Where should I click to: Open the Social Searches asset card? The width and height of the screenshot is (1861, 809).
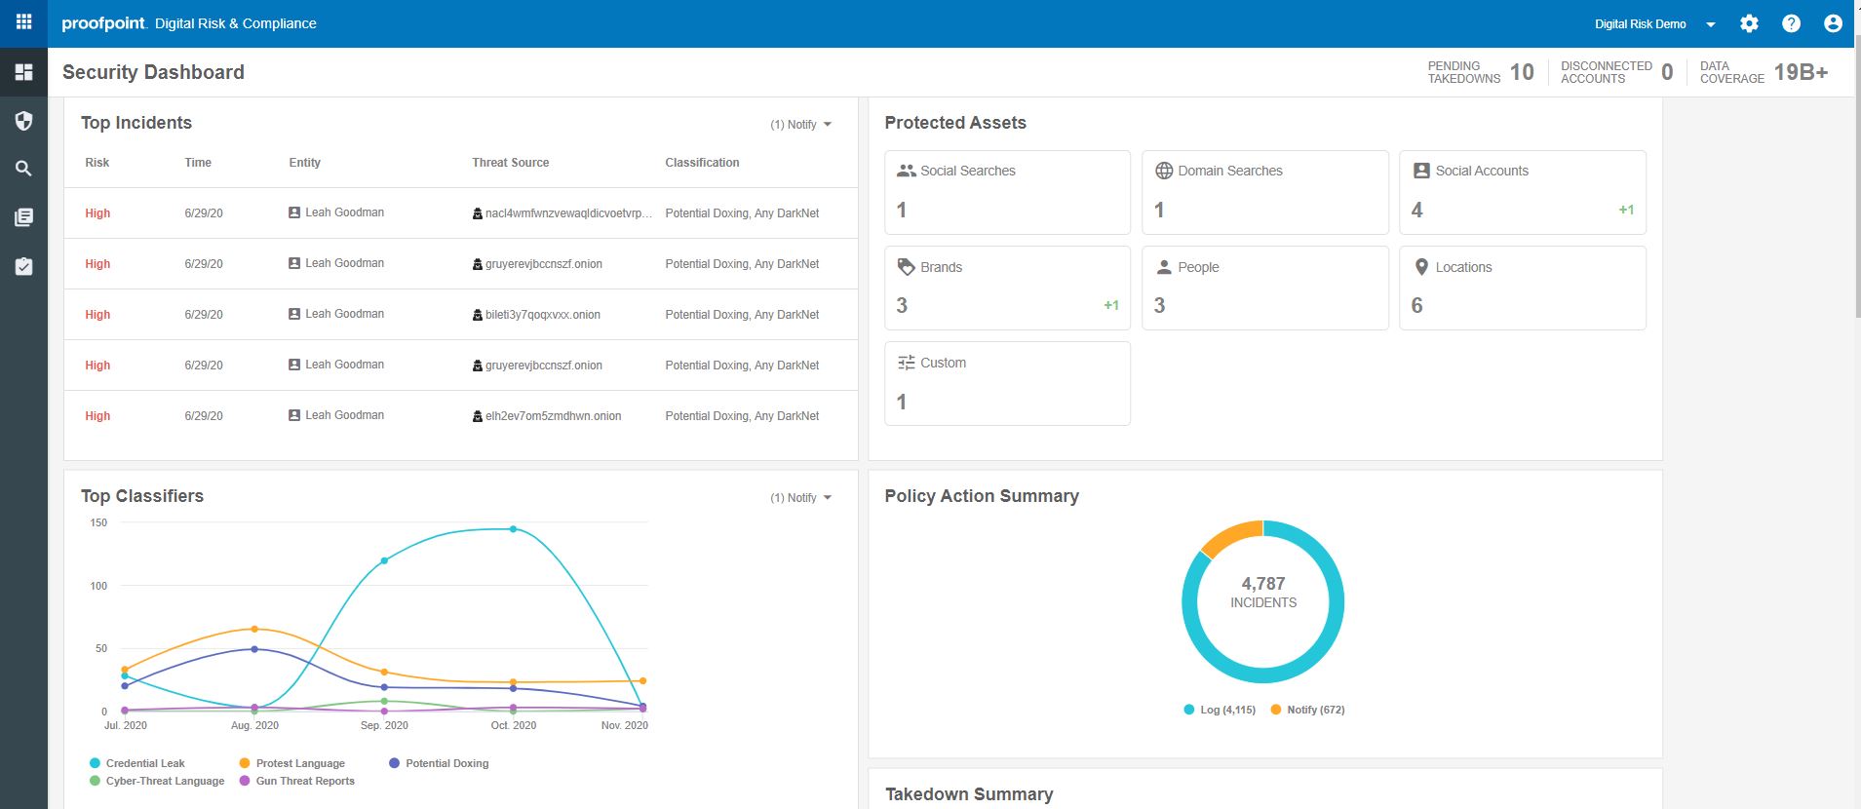(1007, 192)
